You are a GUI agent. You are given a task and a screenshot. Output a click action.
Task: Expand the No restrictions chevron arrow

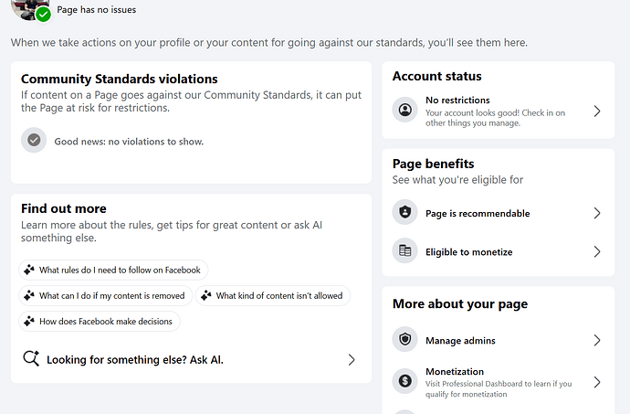click(x=597, y=111)
